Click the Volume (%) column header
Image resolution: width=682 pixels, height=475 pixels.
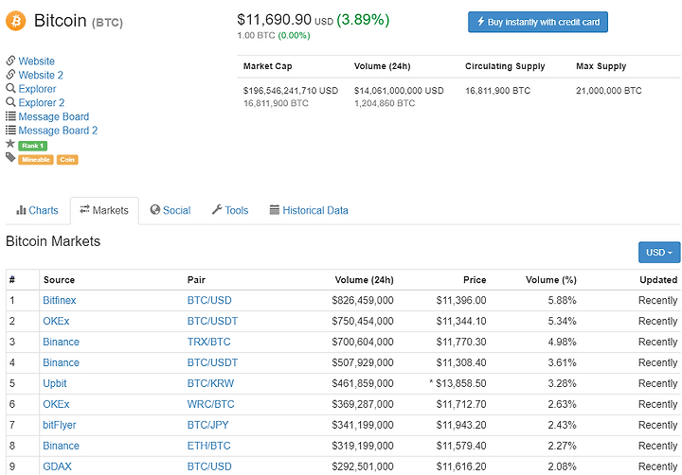[551, 280]
